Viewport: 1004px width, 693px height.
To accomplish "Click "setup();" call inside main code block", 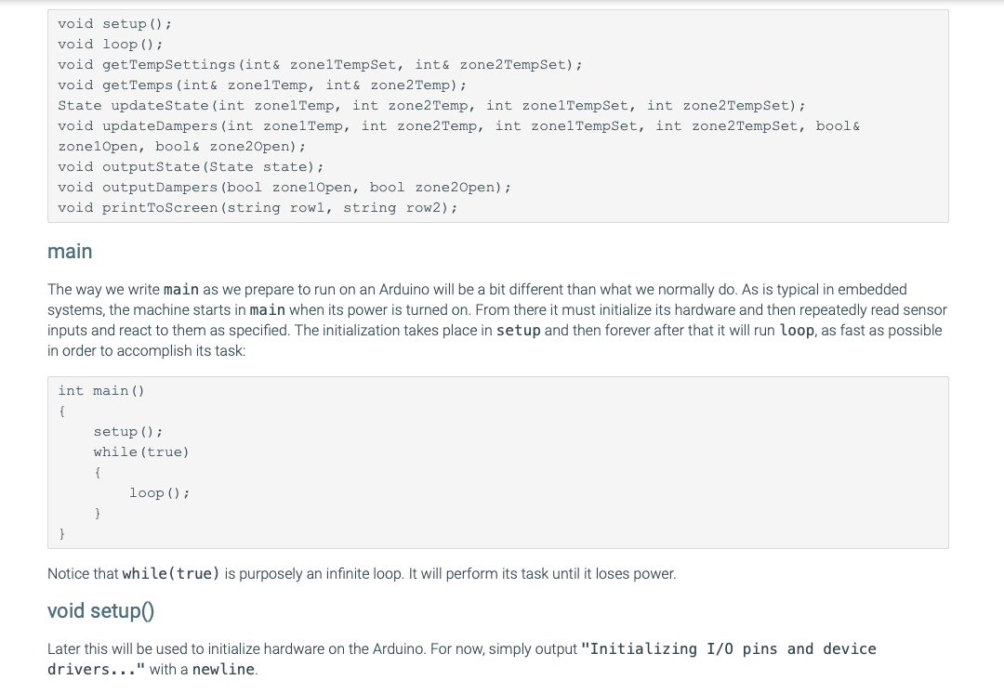I will [128, 431].
